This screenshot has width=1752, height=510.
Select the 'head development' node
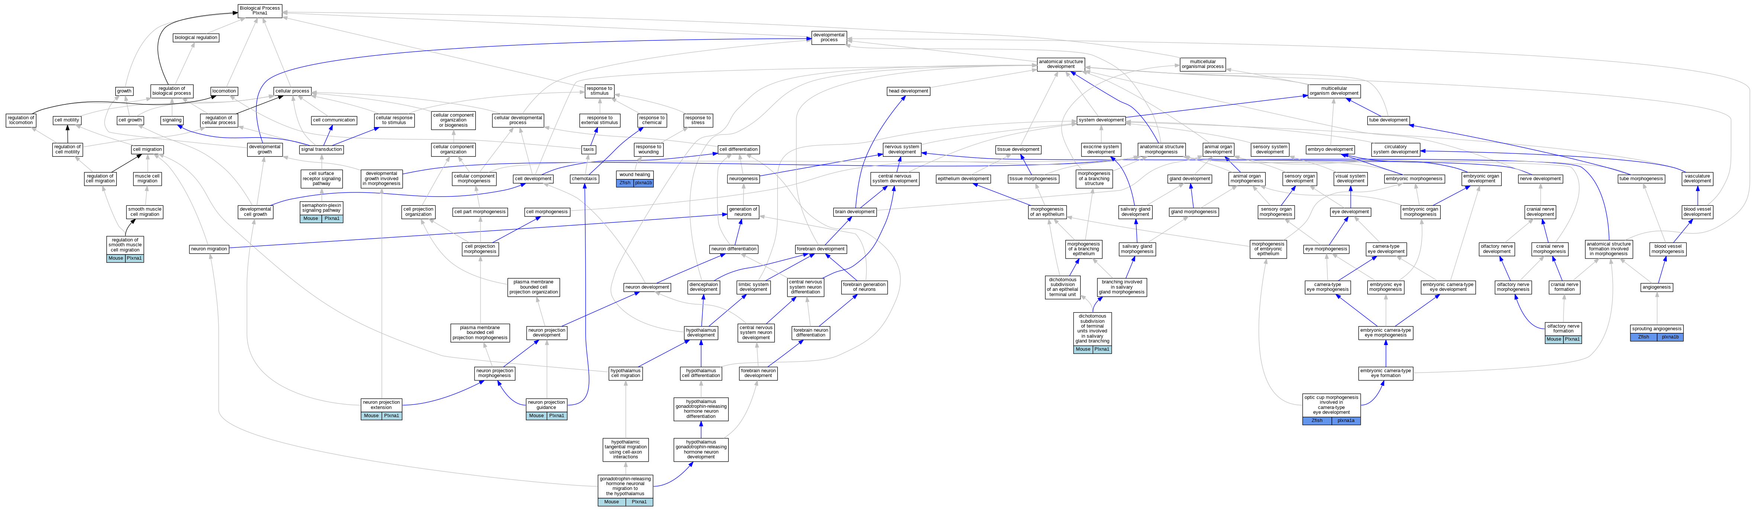908,91
